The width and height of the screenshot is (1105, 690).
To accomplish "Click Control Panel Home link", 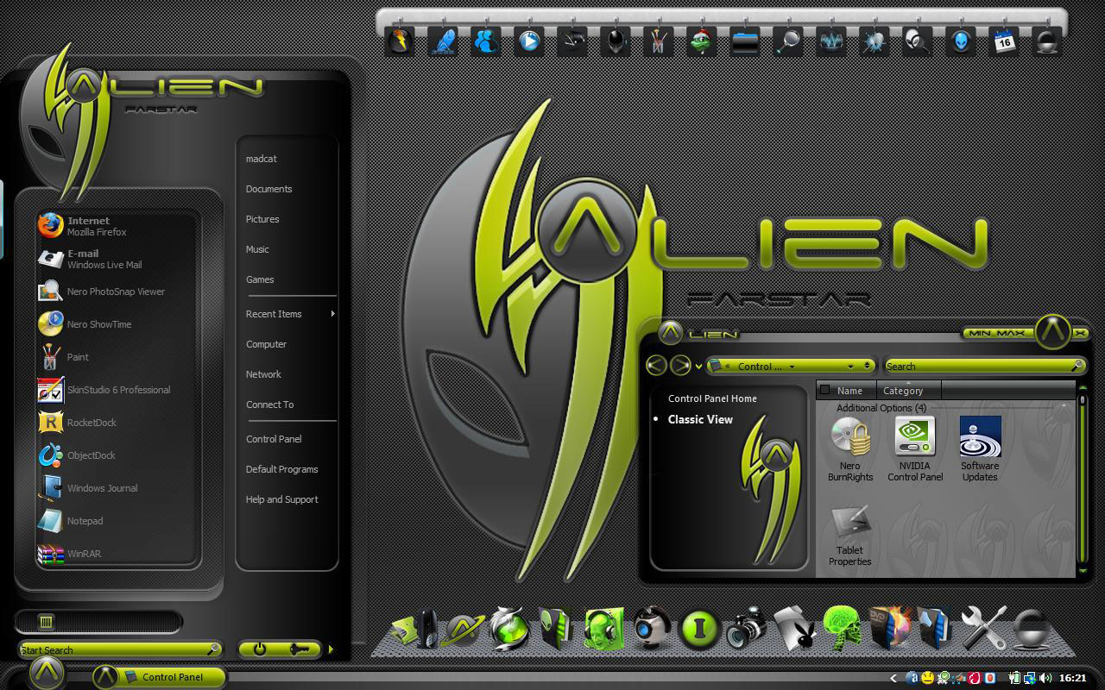I will coord(712,398).
